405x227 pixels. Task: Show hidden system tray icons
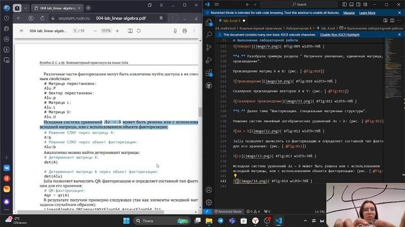[x=305, y=221]
